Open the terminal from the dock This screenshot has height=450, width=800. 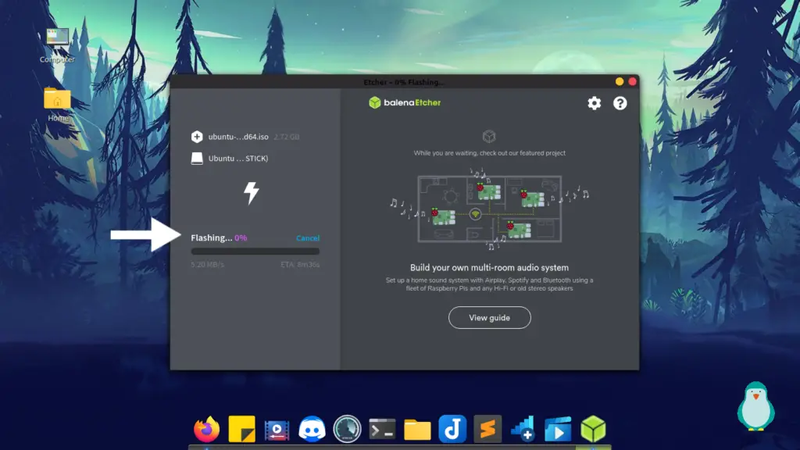pos(382,430)
